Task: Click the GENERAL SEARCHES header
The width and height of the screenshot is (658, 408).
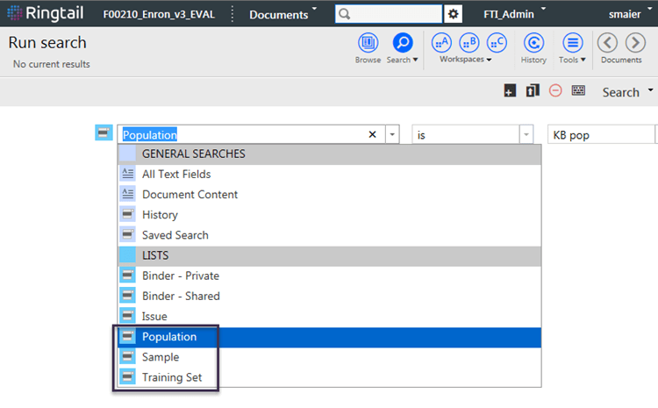Action: (x=329, y=154)
